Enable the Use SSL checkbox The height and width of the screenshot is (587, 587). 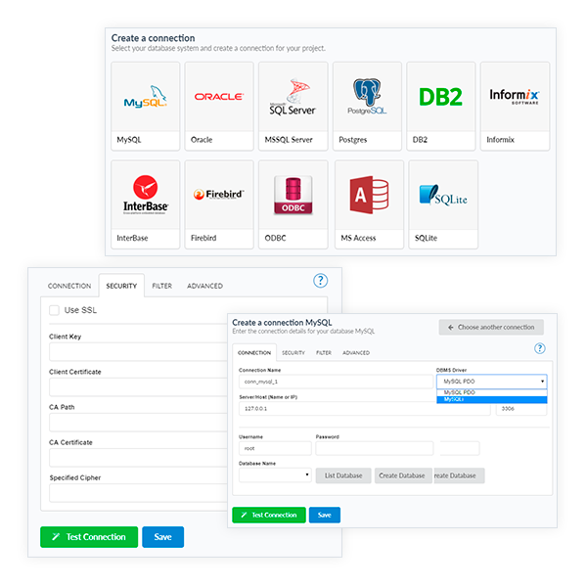point(55,310)
